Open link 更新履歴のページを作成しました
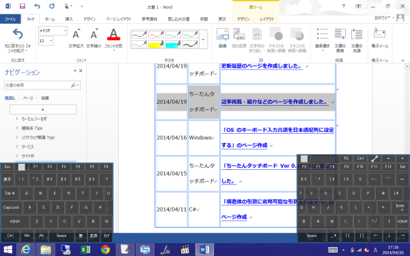This screenshot has height=256, width=410. 262,66
